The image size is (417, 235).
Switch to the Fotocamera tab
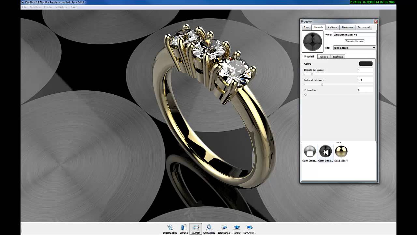pos(347,27)
